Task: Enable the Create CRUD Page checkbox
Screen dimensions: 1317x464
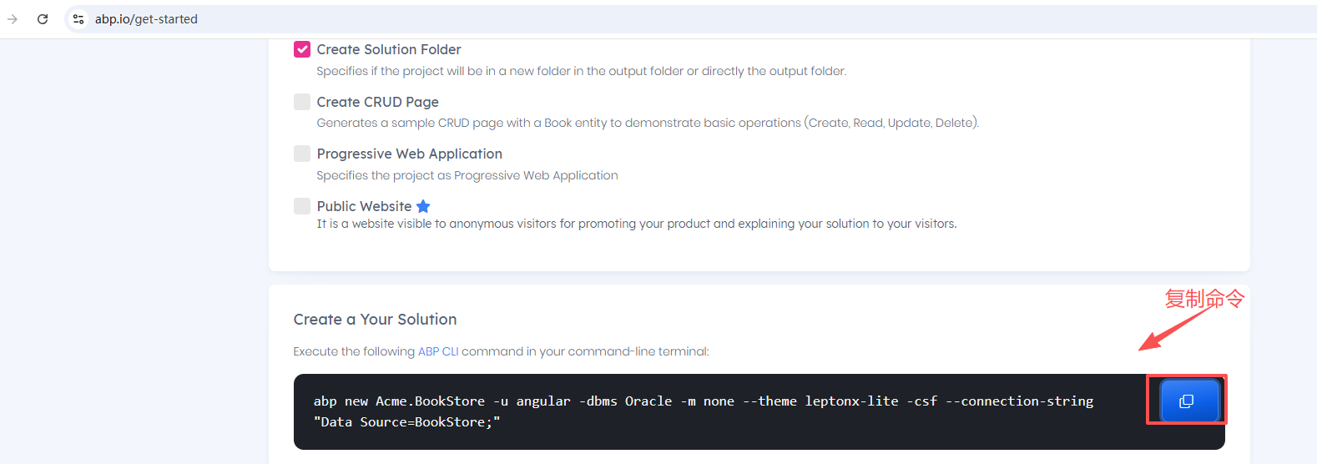Action: [302, 102]
